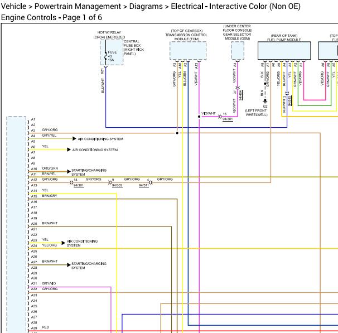Select Electrical - Interactive Color (Non OE) breadcrumb

tap(235, 6)
